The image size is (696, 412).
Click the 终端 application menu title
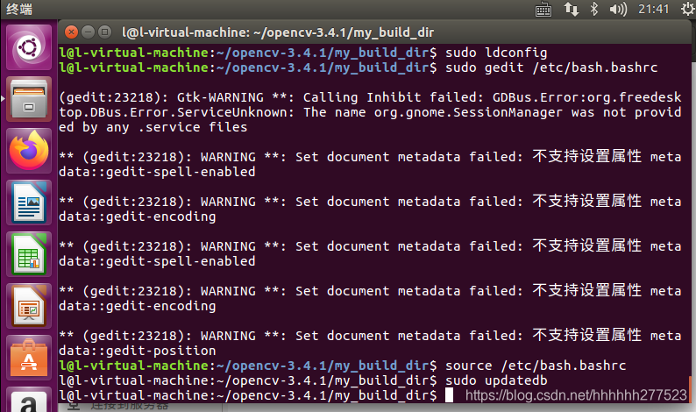point(19,9)
